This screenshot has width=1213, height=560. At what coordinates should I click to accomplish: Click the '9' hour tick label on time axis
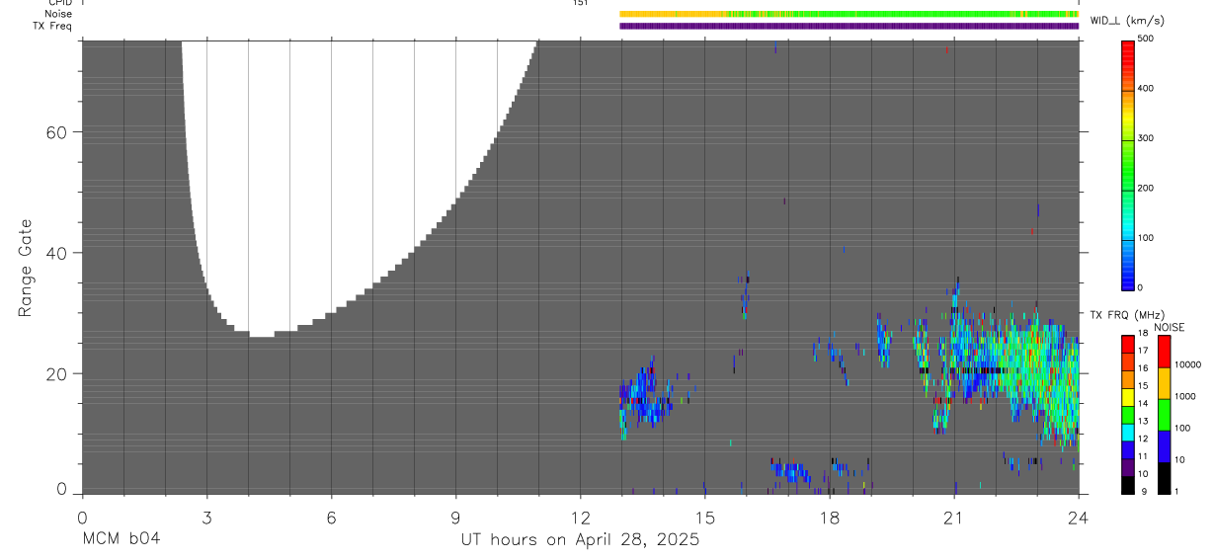455,518
